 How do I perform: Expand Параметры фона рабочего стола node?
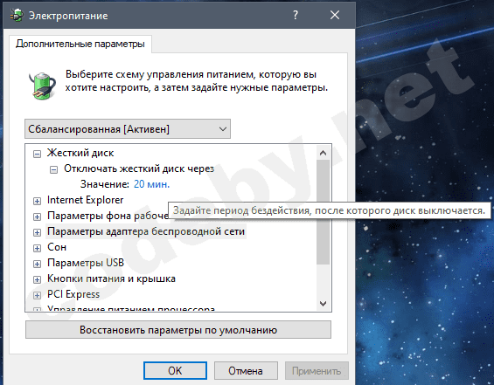37,217
